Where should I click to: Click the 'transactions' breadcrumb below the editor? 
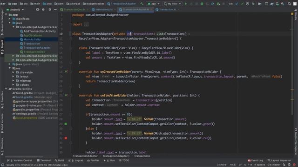(x=142, y=156)
